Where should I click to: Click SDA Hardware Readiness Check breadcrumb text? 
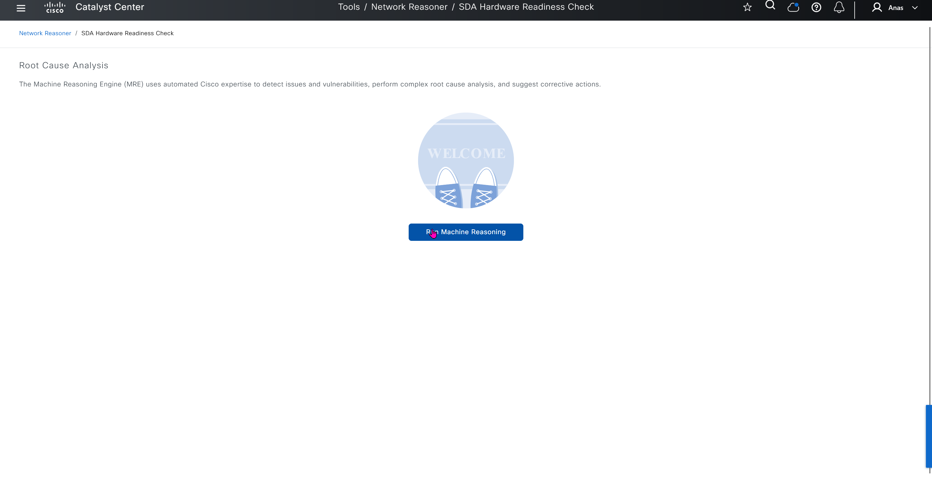pos(127,33)
